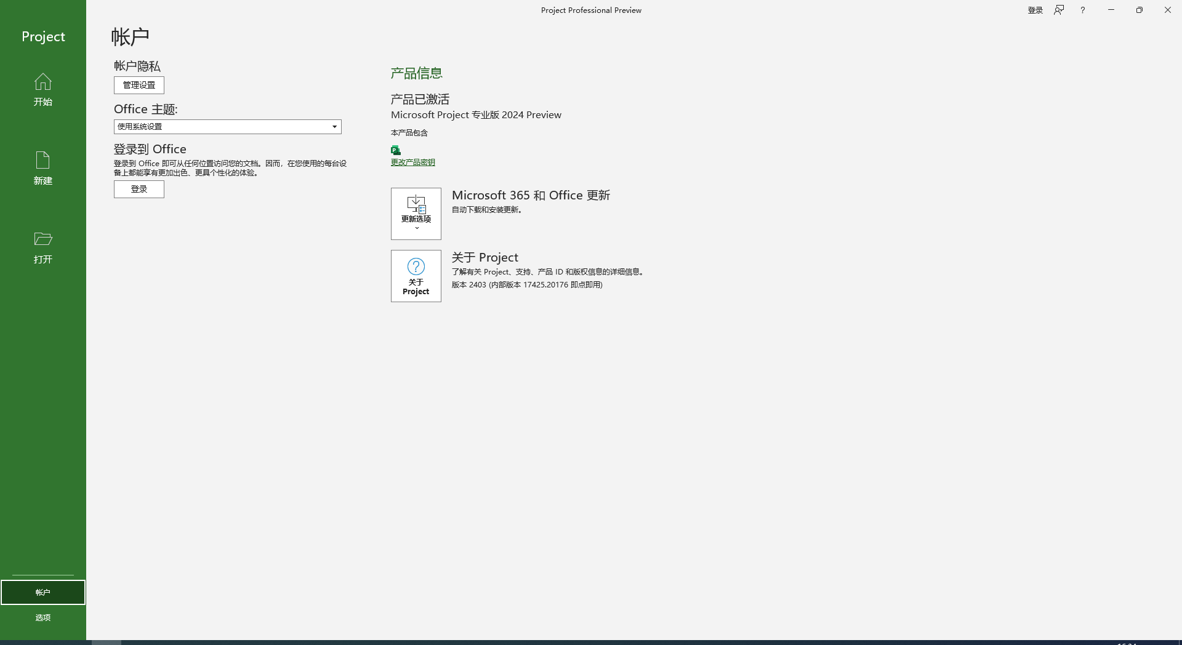Click the green Project product icon under 本产品包含

[395, 150]
